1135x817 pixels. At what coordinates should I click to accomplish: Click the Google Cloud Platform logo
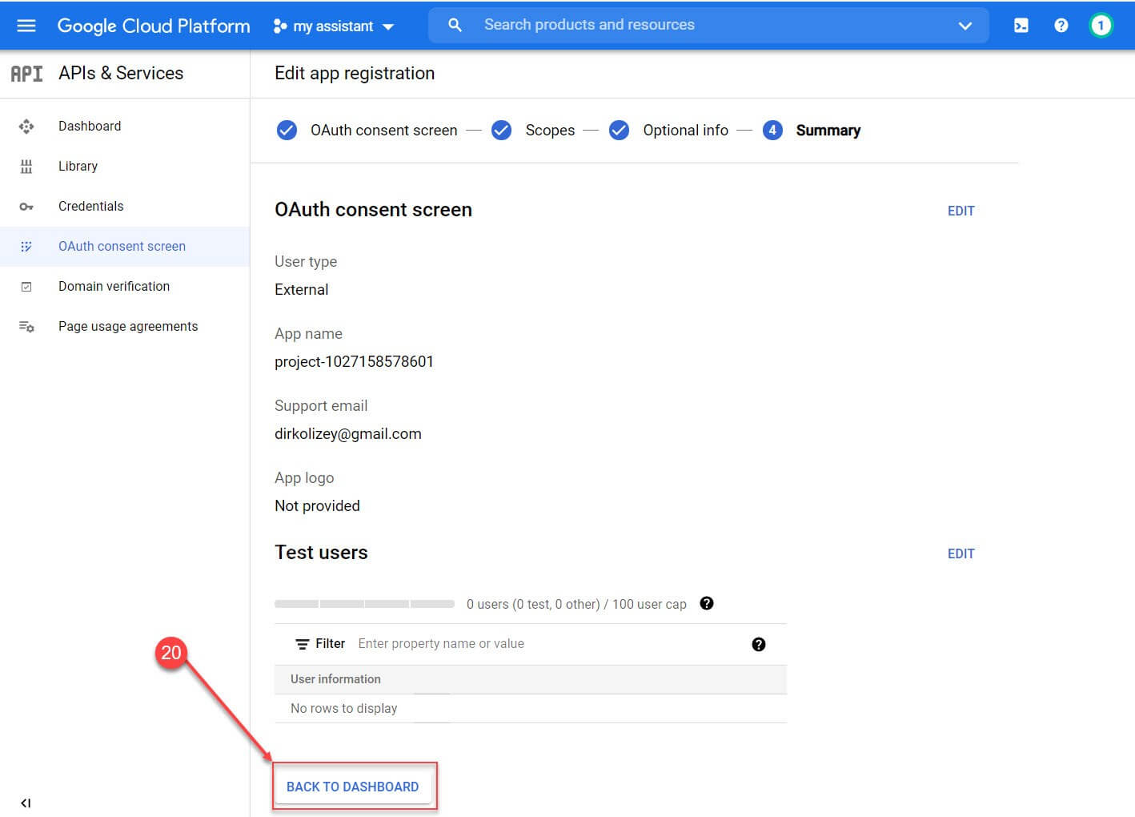pos(154,26)
